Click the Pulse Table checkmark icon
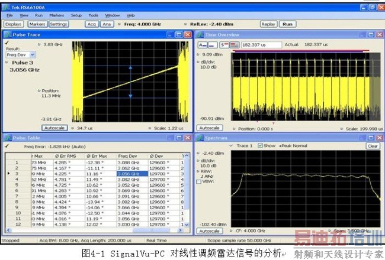 pos(7,146)
